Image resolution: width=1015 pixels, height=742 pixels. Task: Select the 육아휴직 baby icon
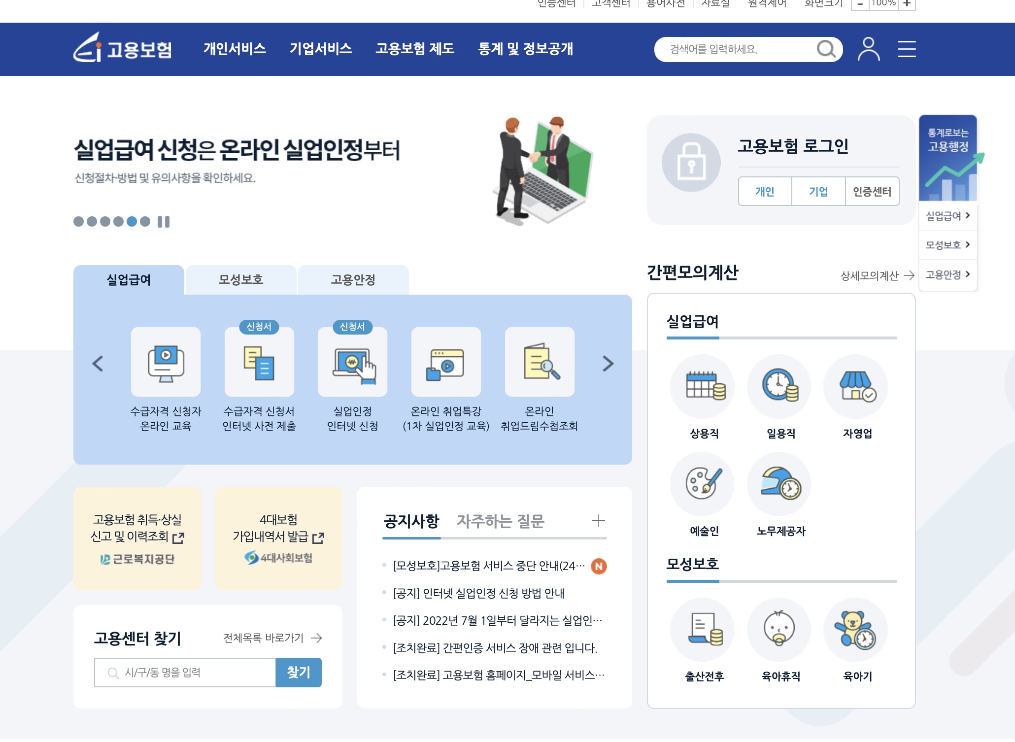click(x=780, y=629)
